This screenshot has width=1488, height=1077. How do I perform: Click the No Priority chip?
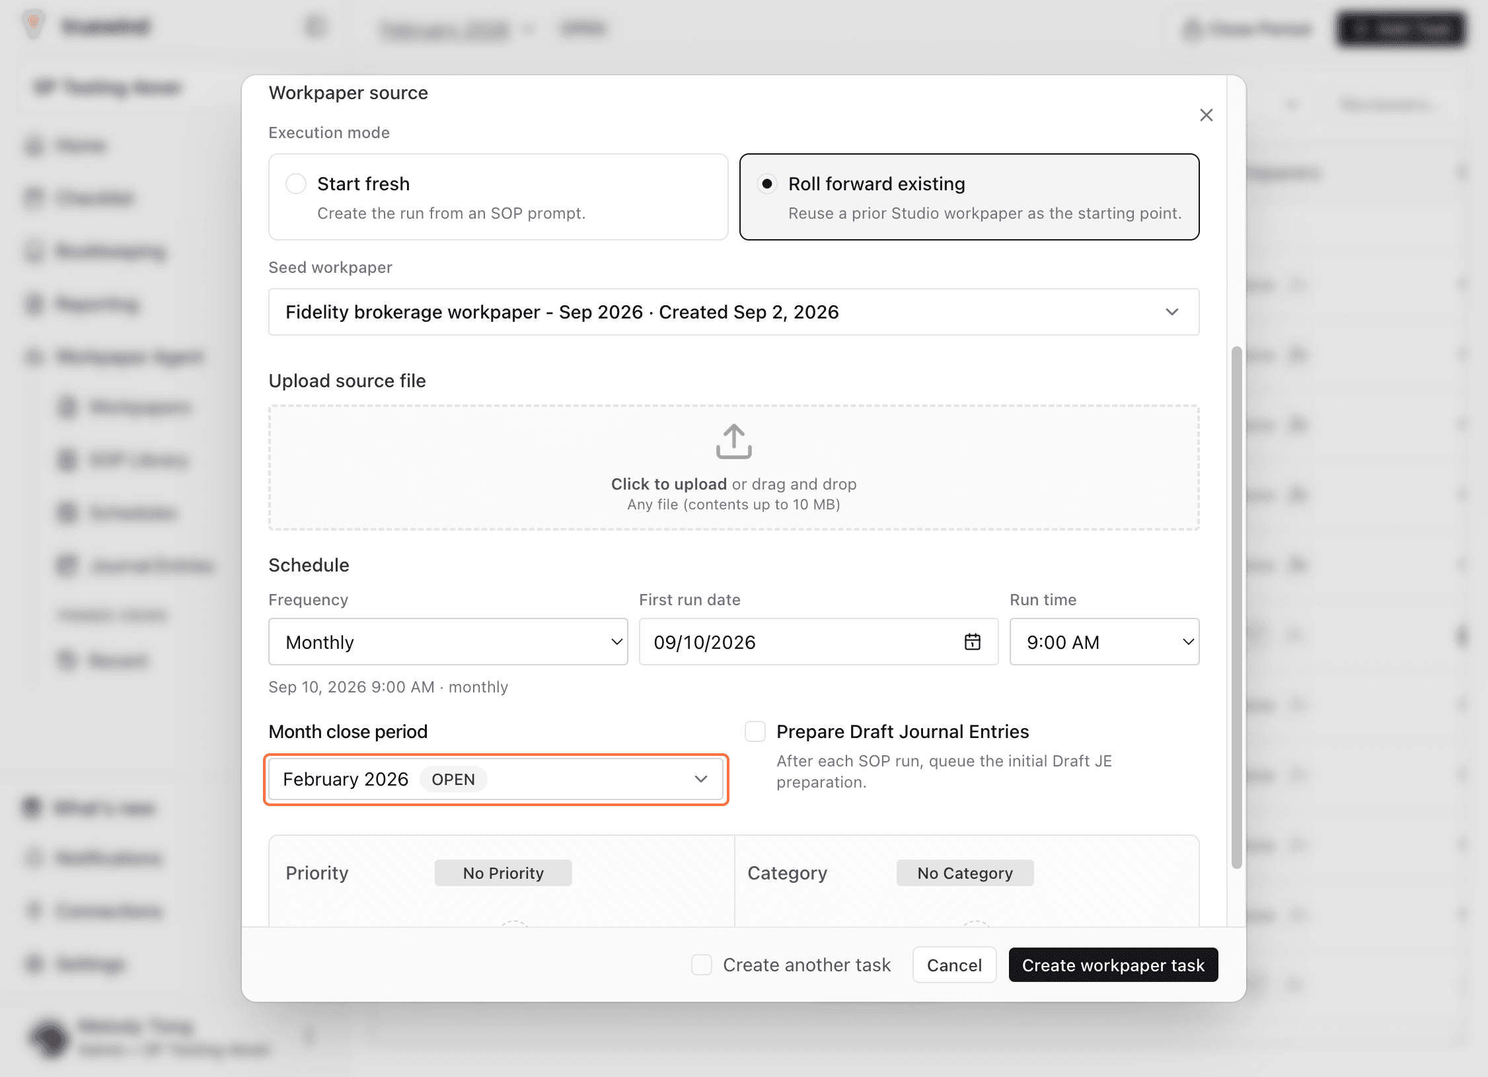pyautogui.click(x=503, y=873)
